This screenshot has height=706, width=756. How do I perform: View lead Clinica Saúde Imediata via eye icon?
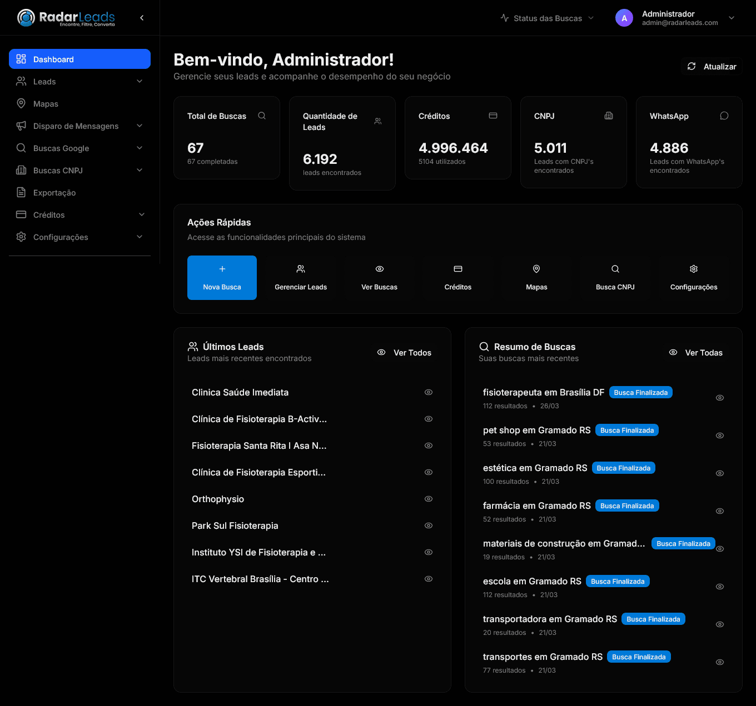click(x=429, y=392)
